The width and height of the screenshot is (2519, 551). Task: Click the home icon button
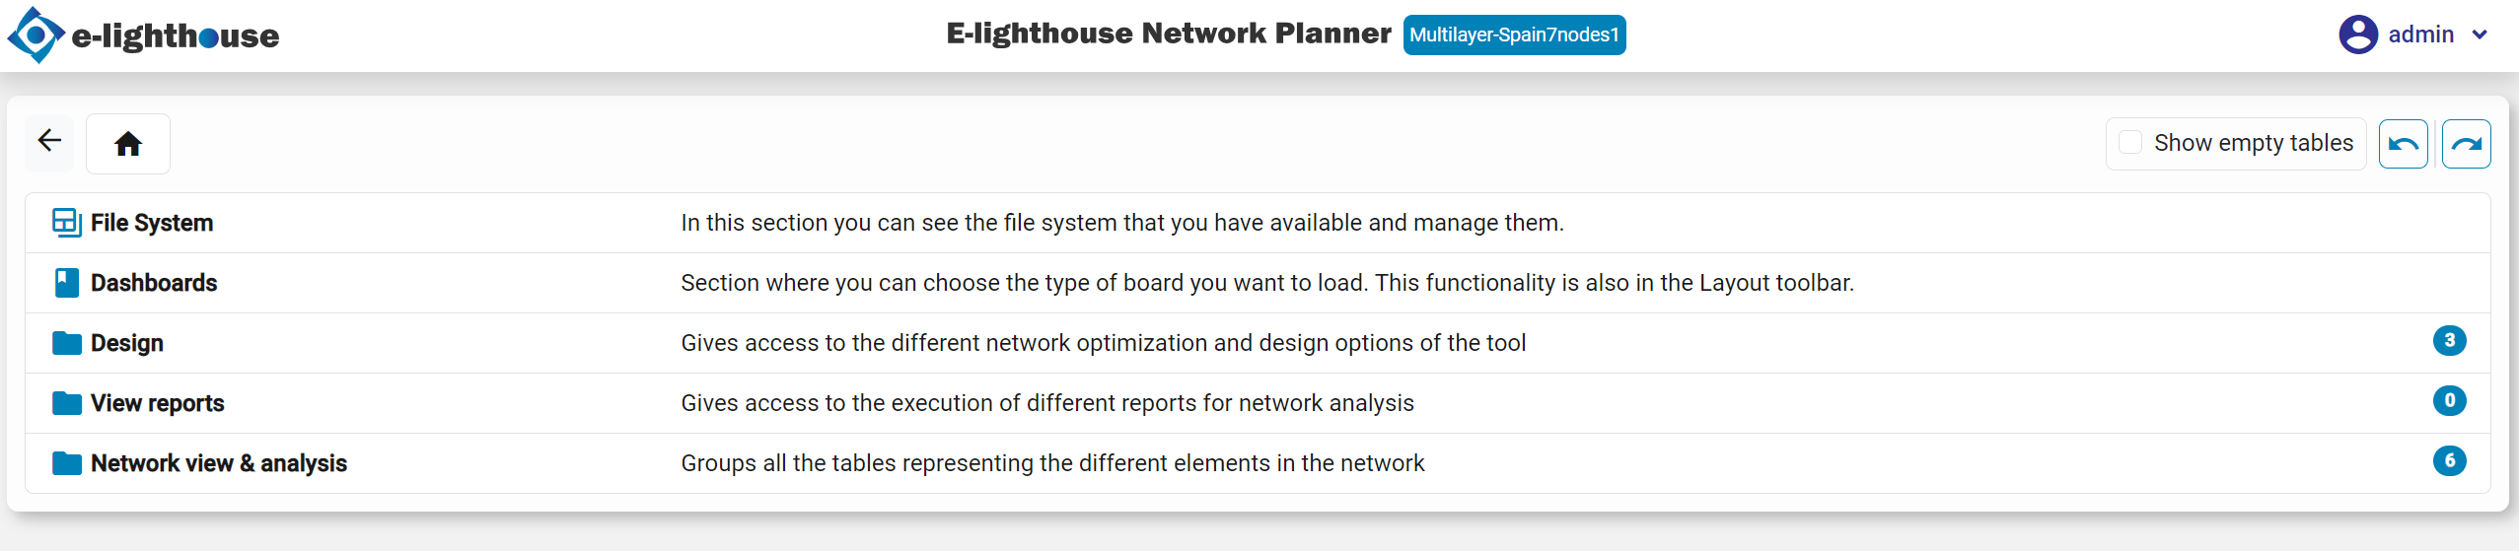pos(128,144)
